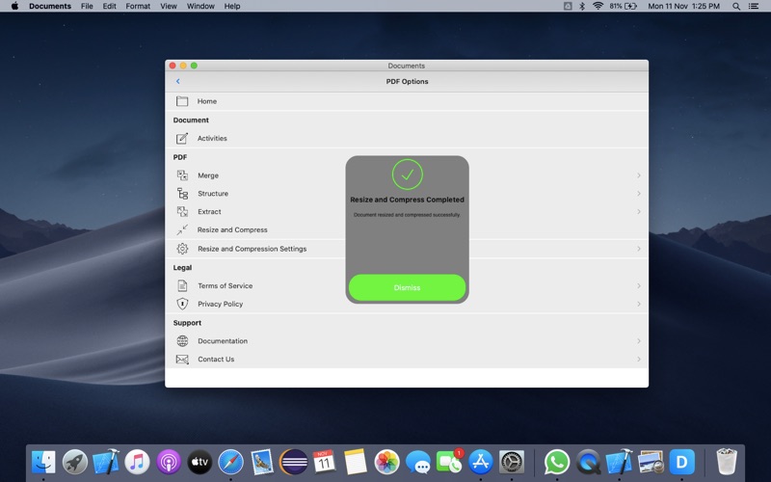Expand the Structure row chevron

639,194
